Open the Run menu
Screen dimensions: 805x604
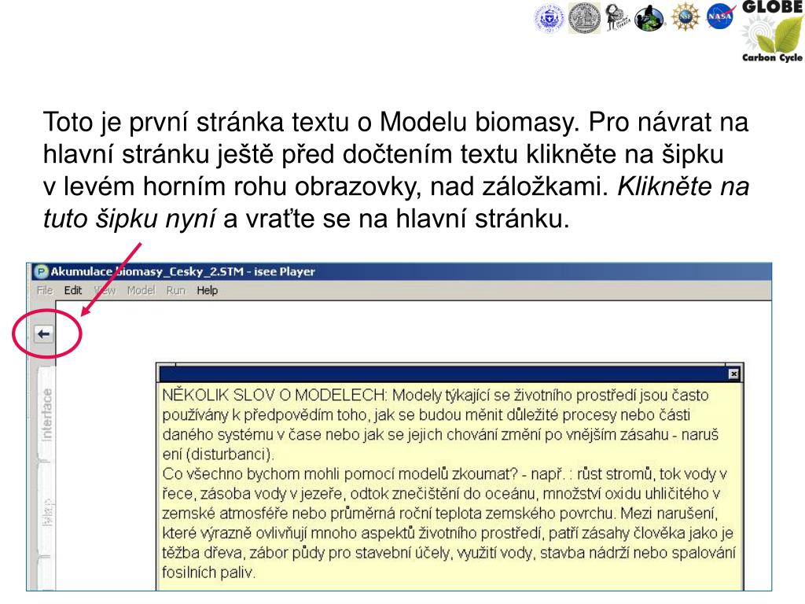tap(175, 290)
